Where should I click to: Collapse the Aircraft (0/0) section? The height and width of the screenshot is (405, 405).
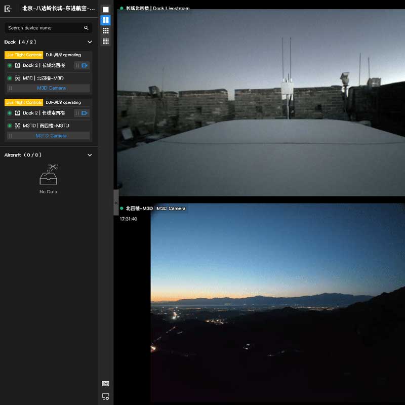(90, 155)
